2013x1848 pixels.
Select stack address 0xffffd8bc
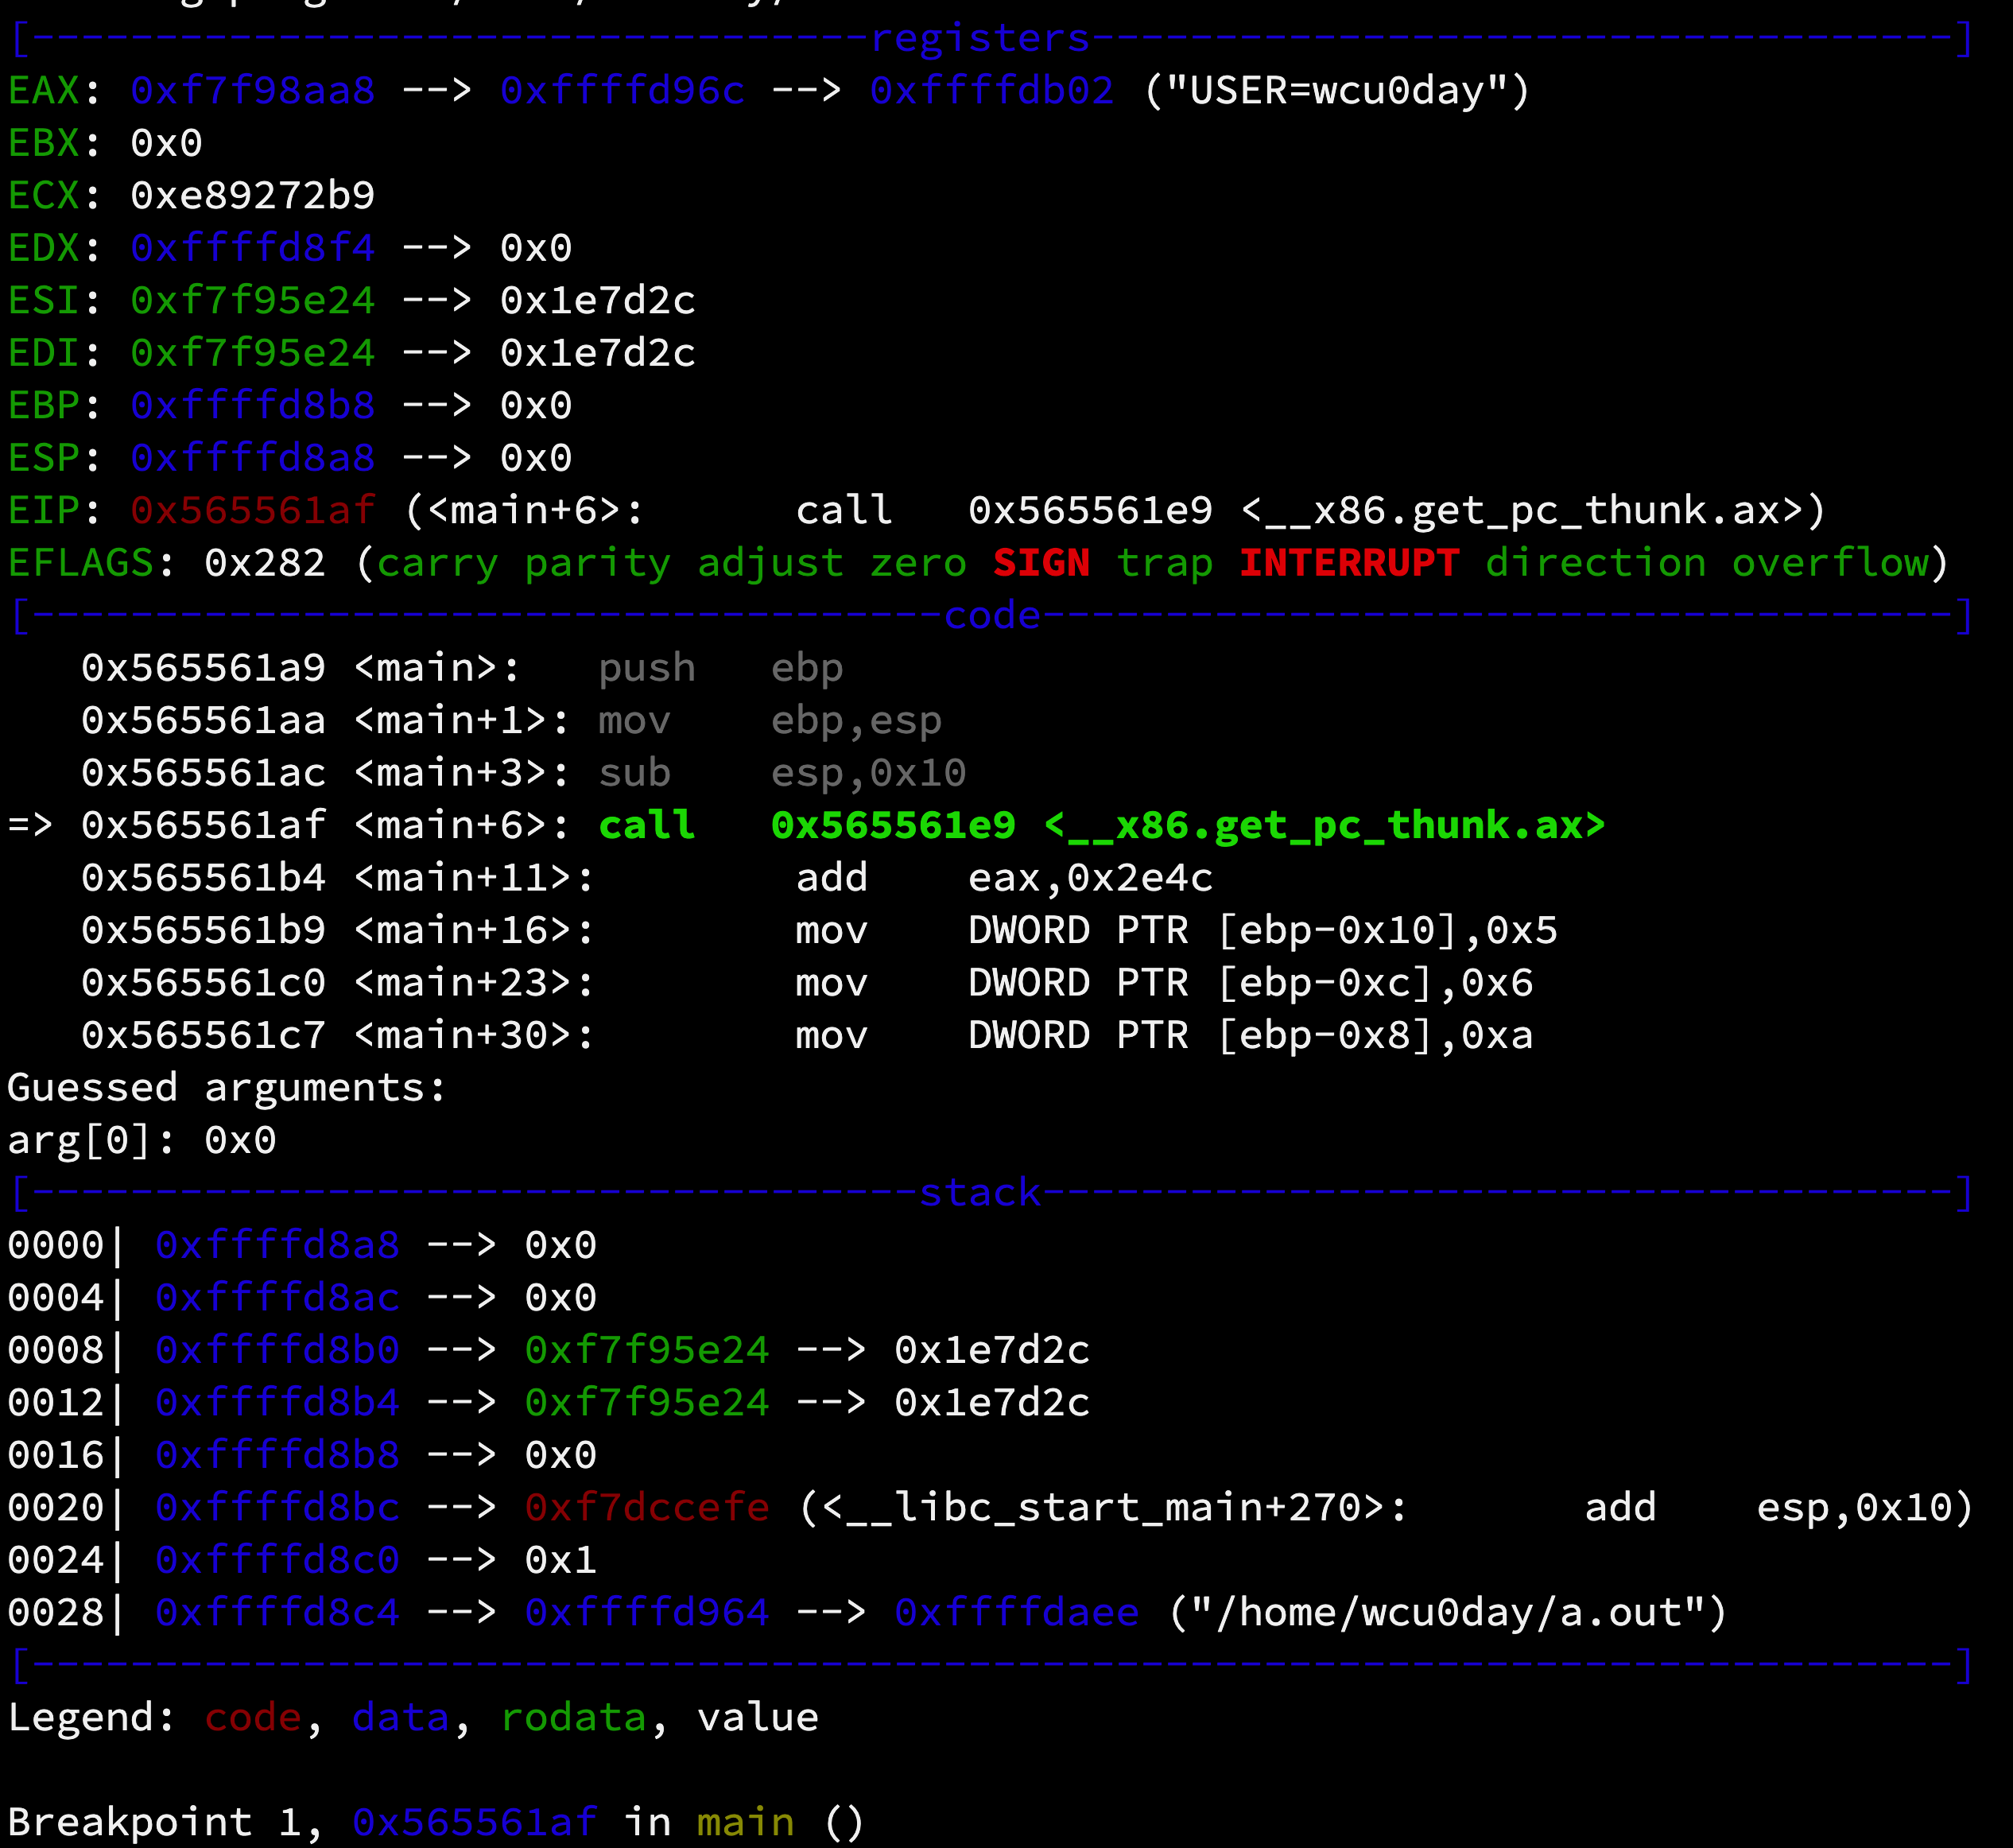[x=278, y=1507]
